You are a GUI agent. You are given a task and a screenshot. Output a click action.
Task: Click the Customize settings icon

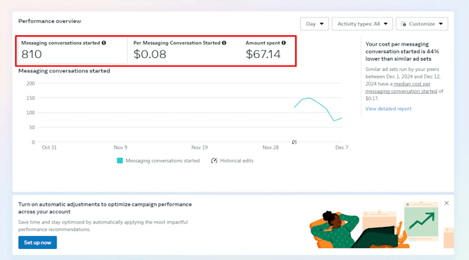(x=403, y=24)
